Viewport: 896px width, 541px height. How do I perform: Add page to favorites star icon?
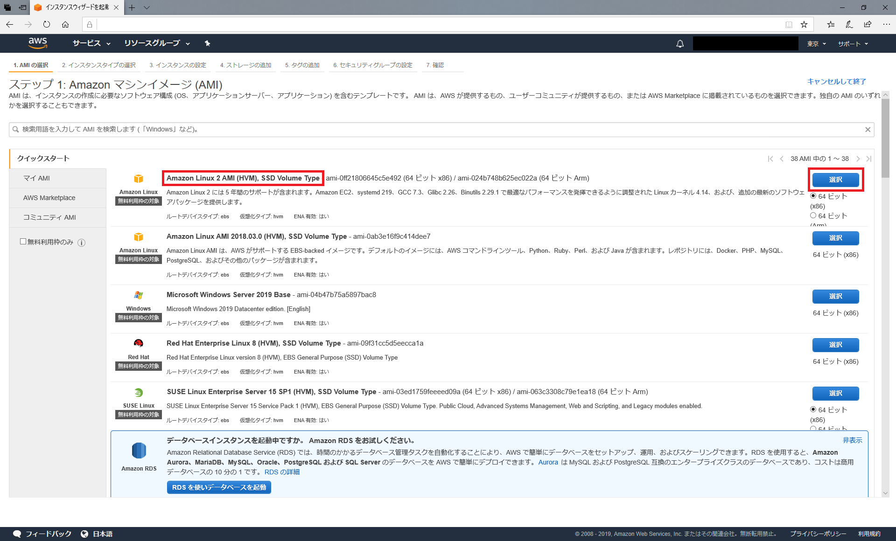coord(804,24)
